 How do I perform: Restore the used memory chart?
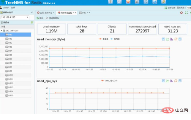click(x=176, y=39)
